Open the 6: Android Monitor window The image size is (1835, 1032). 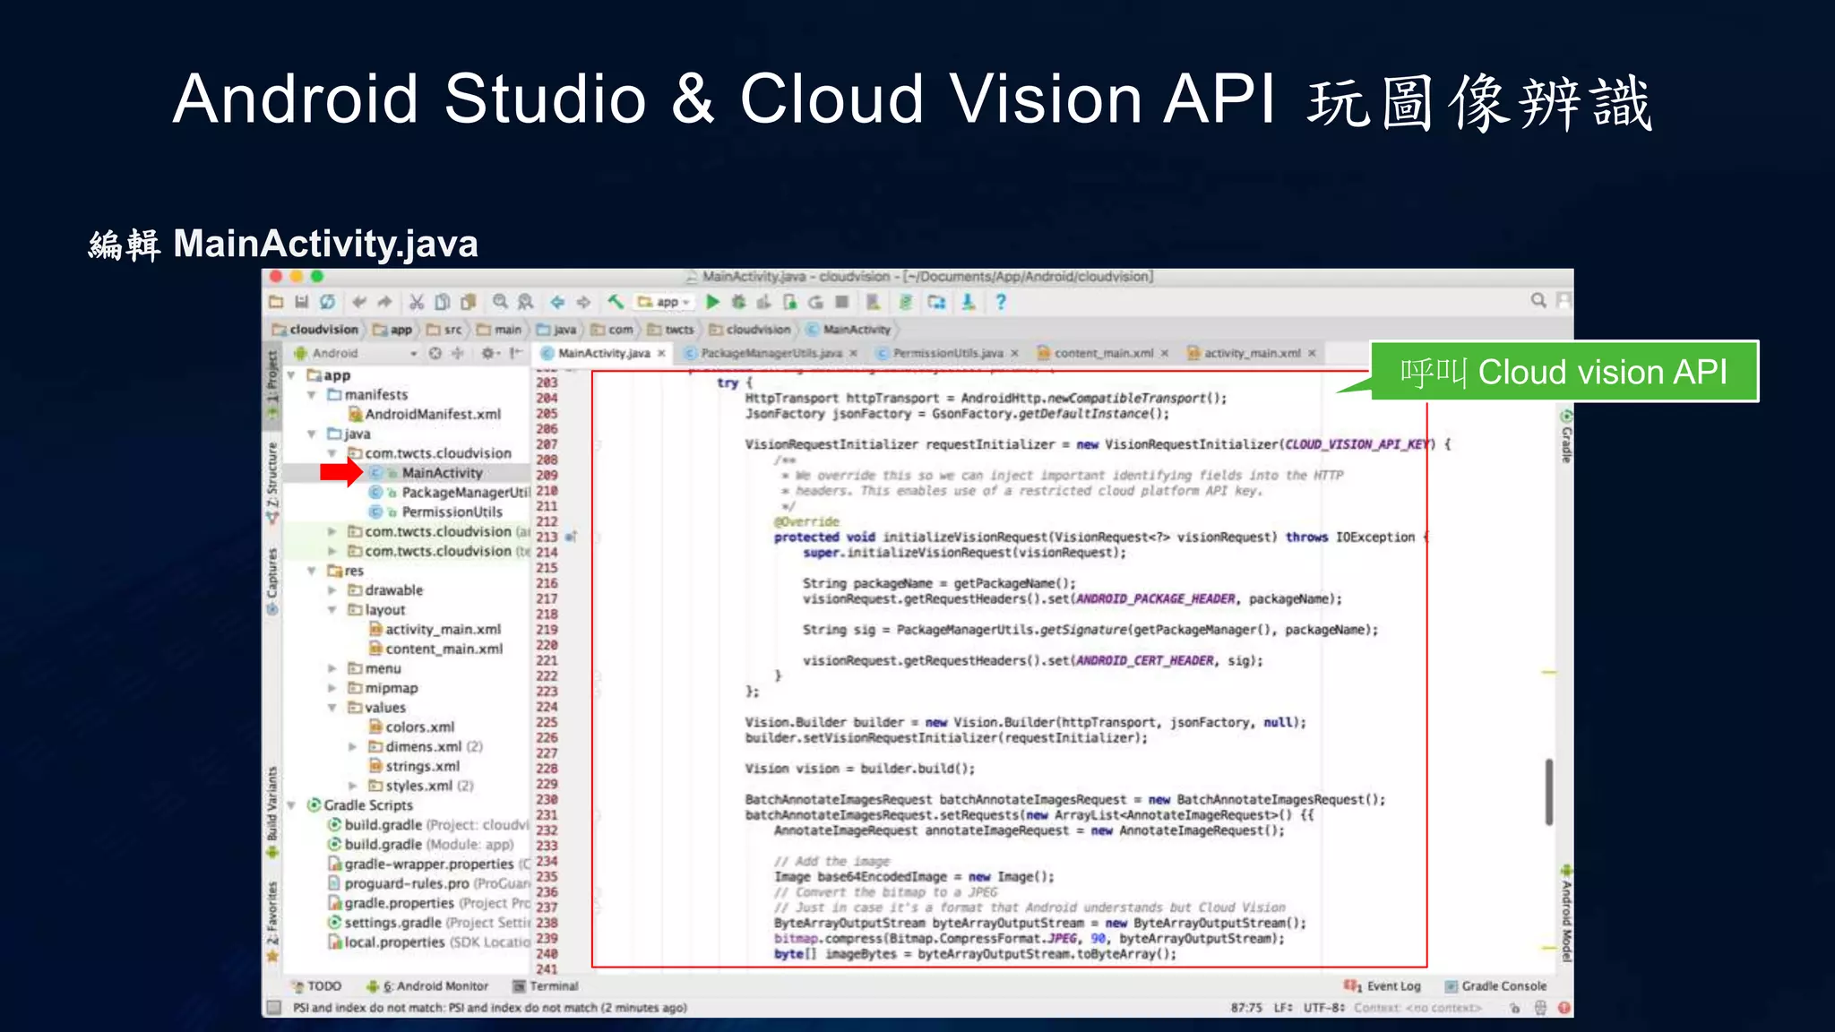[x=427, y=986]
